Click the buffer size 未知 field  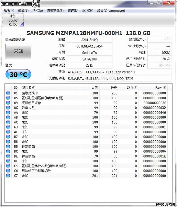point(159,39)
